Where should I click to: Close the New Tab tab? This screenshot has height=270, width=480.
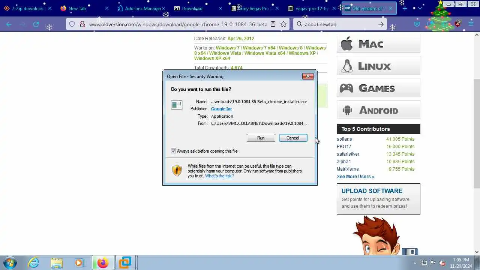[x=106, y=8]
